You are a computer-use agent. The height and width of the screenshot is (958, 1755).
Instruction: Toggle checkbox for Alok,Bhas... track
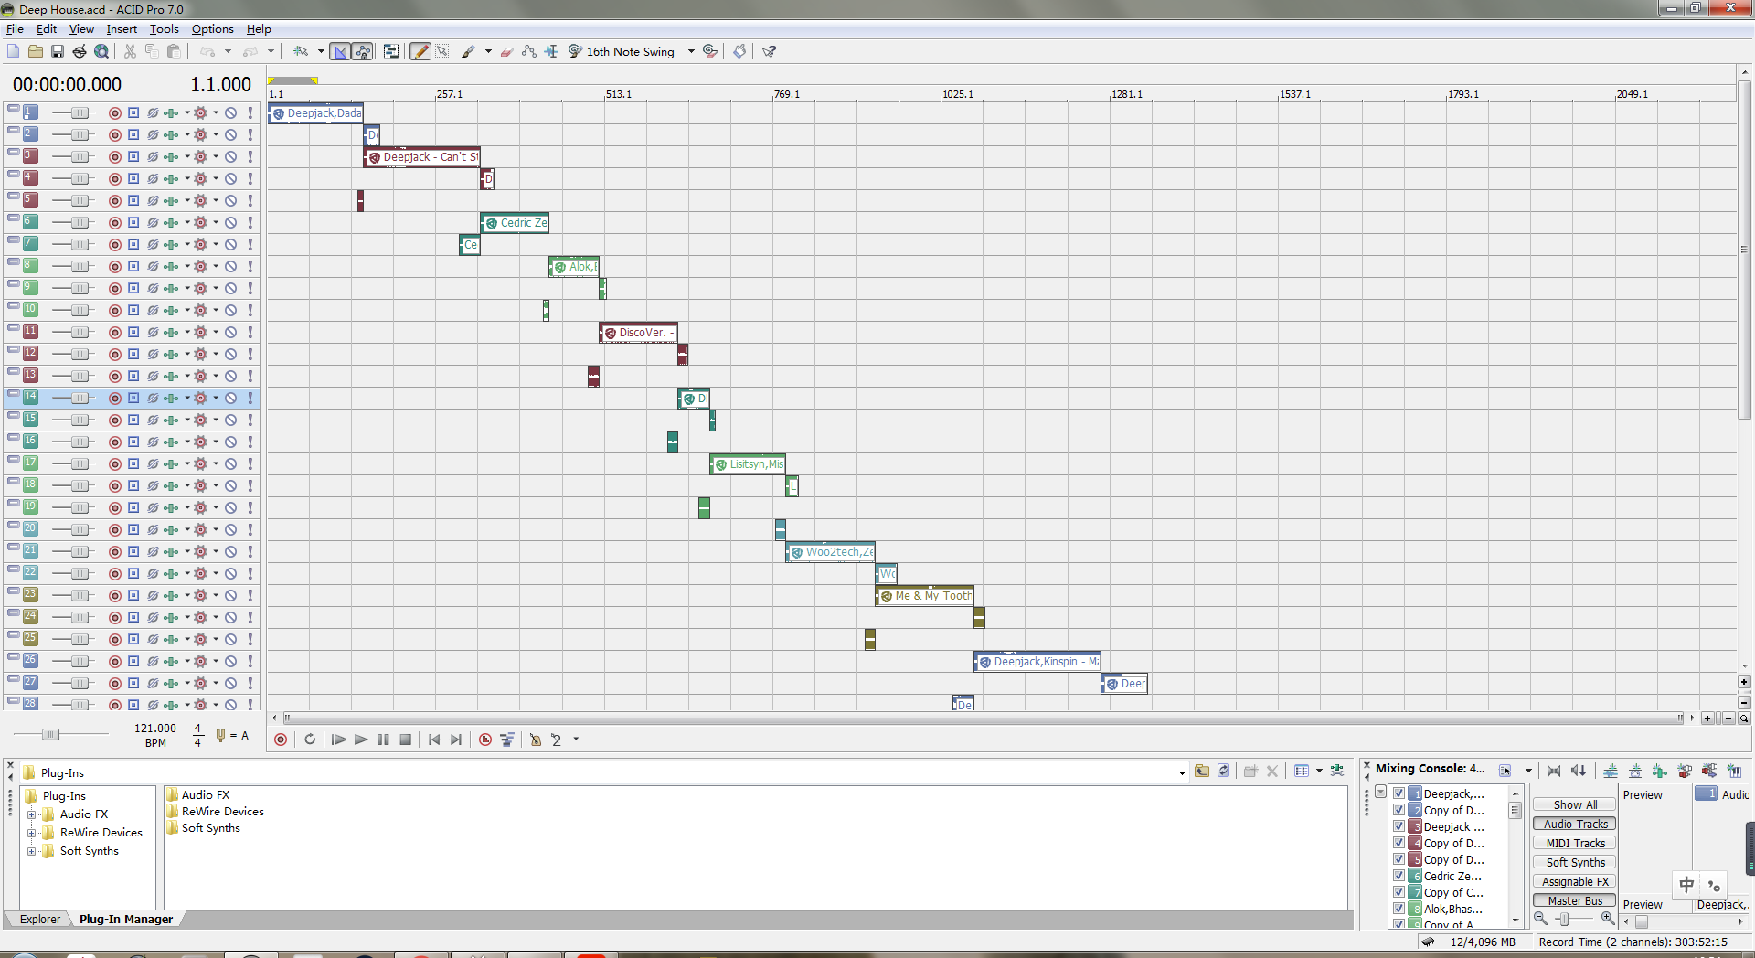[1399, 909]
